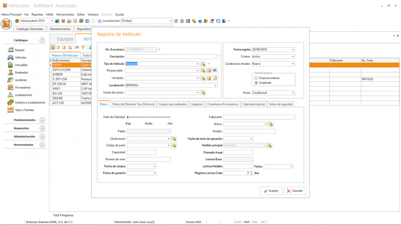Image resolution: width=401 pixels, height=225 pixels.
Task: Select the Empleado maintenance option
Action: point(256,83)
